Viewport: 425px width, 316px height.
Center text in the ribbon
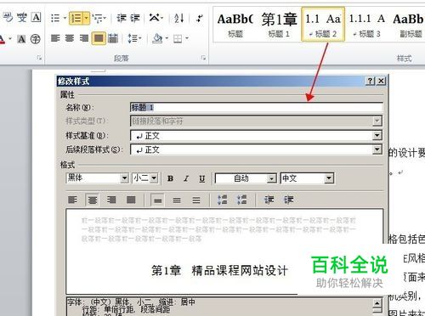(x=70, y=38)
